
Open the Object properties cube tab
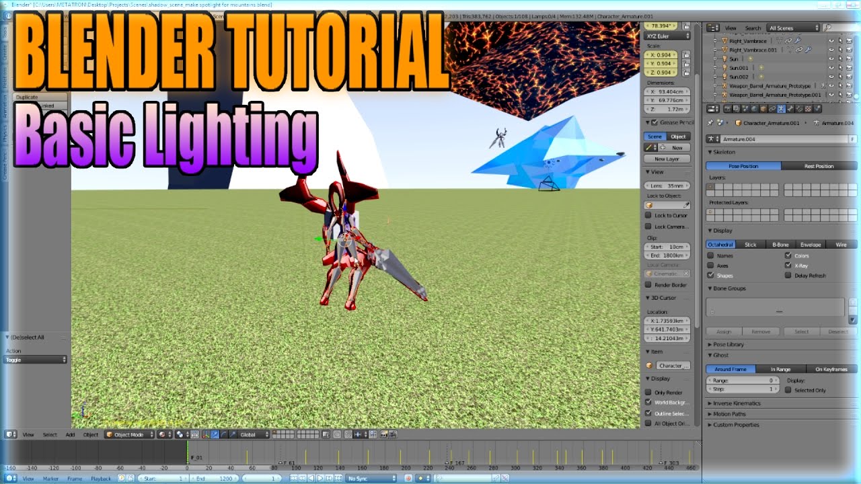click(763, 109)
